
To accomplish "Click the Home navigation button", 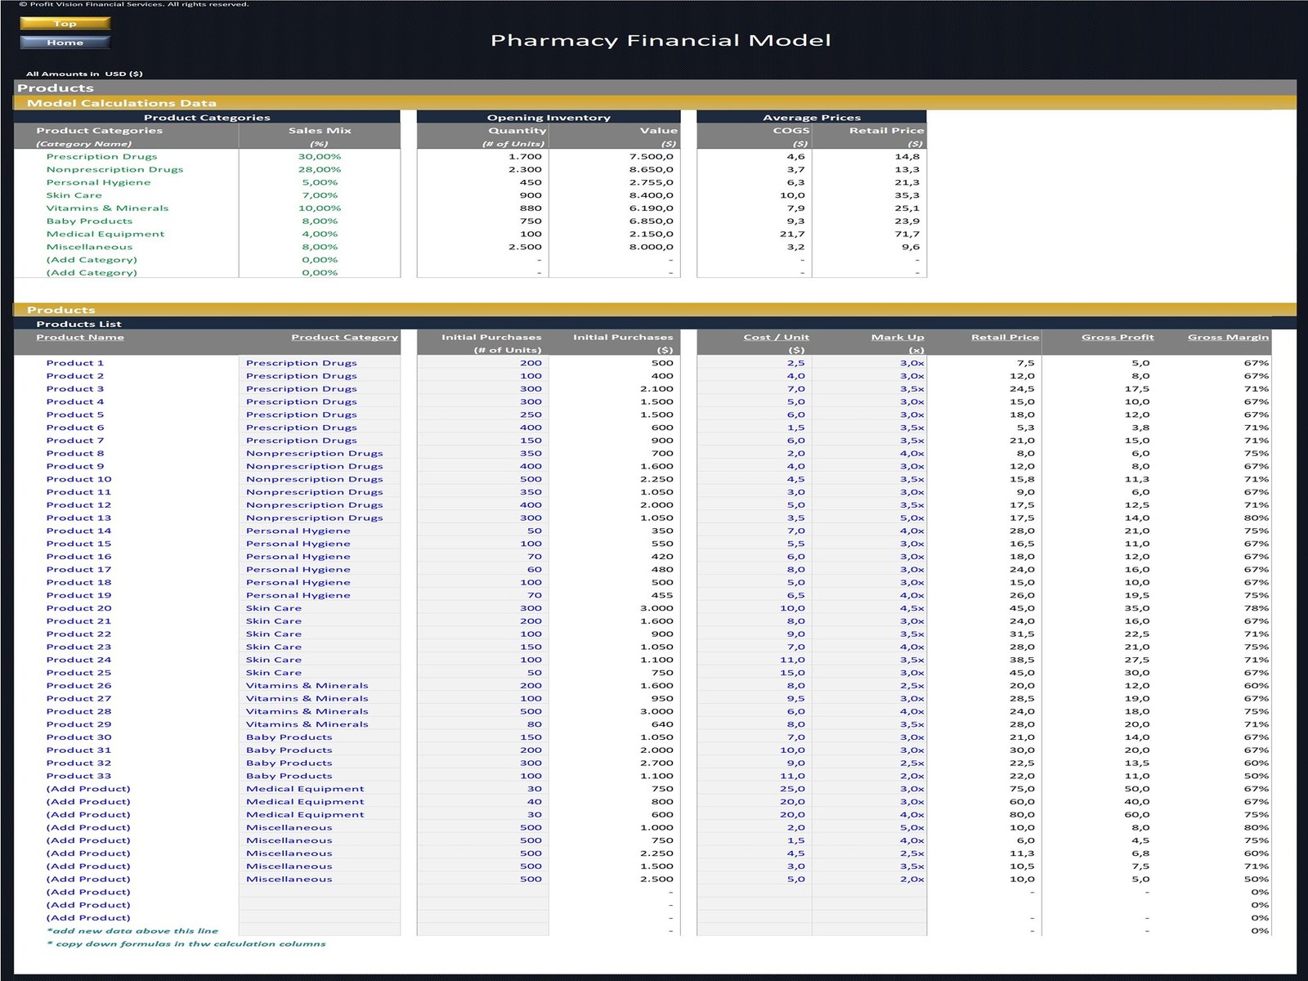I will pos(65,43).
